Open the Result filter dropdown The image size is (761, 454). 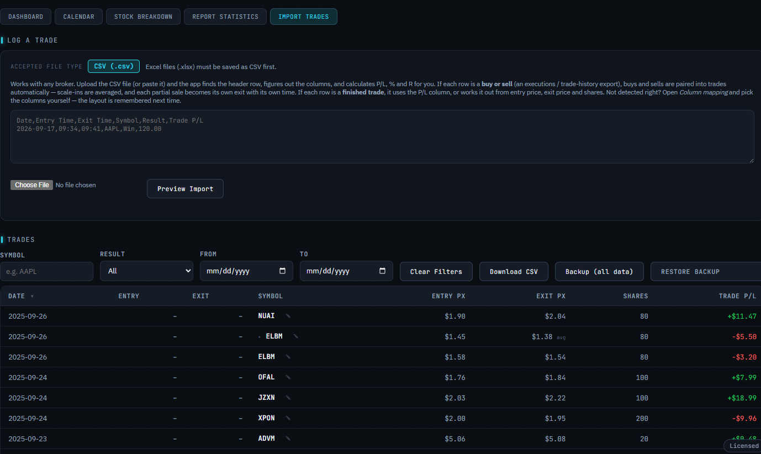[146, 271]
